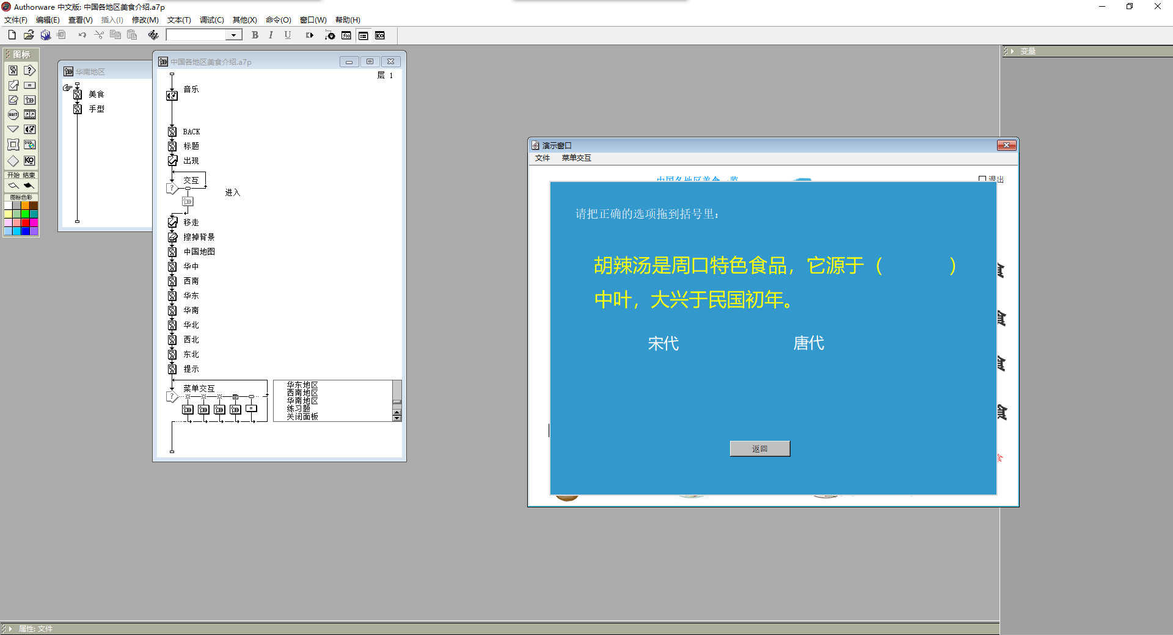The width and height of the screenshot is (1173, 635).
Task: Click the response list scroll down arrow
Action: click(x=397, y=418)
